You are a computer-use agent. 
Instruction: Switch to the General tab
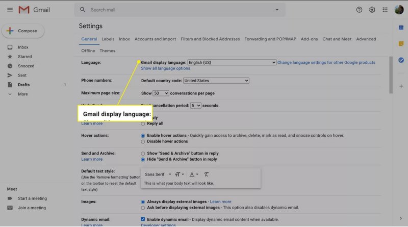coord(89,39)
